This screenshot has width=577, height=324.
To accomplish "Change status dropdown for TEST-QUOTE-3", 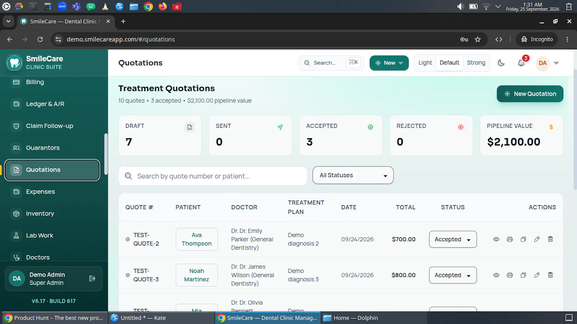I will tap(453, 275).
